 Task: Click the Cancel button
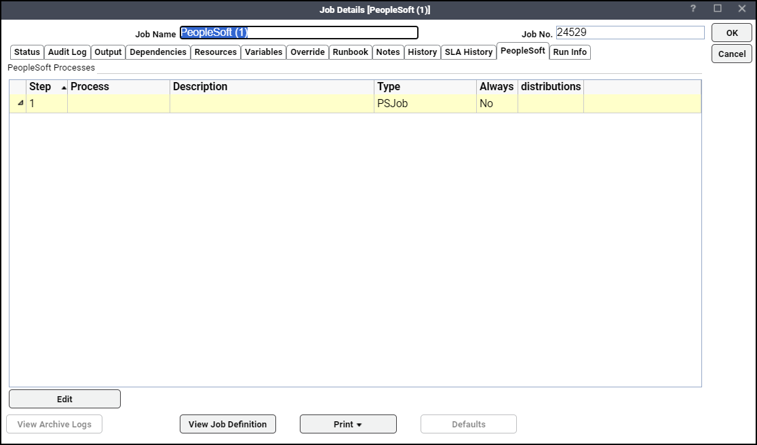click(732, 54)
